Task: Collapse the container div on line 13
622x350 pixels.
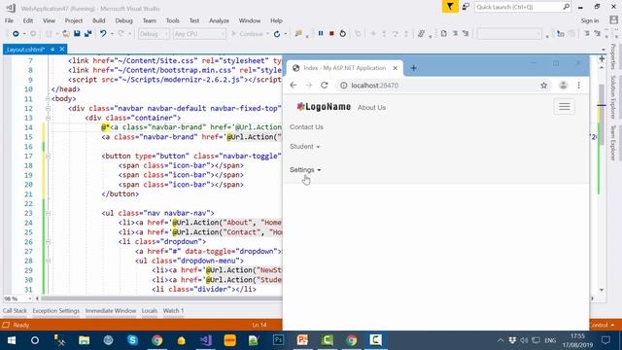Action: pyautogui.click(x=48, y=118)
